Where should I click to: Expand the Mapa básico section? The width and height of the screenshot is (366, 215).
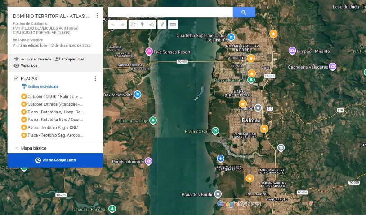pos(17,148)
